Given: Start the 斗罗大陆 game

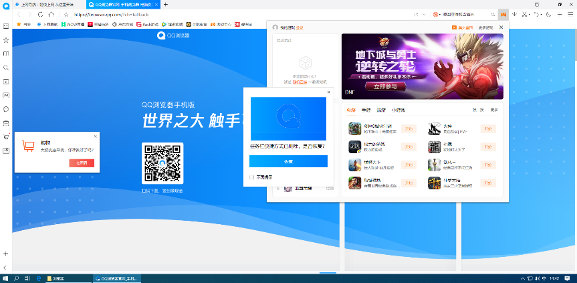Looking at the screenshot, I should click(x=488, y=183).
